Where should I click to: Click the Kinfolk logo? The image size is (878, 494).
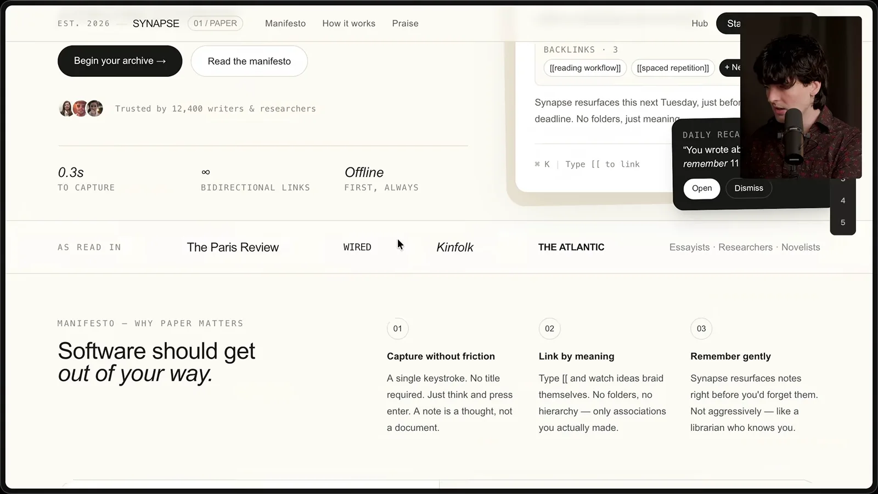(455, 248)
